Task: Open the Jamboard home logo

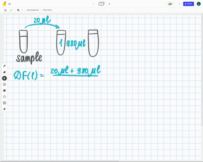Action: (4, 4)
